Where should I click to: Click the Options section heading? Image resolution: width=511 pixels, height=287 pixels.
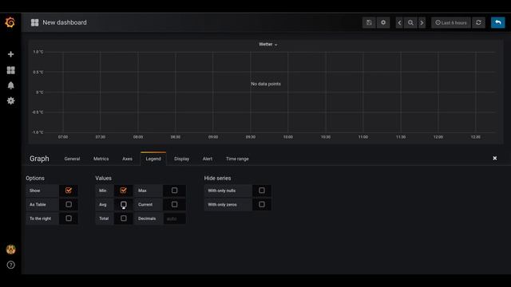(35, 179)
